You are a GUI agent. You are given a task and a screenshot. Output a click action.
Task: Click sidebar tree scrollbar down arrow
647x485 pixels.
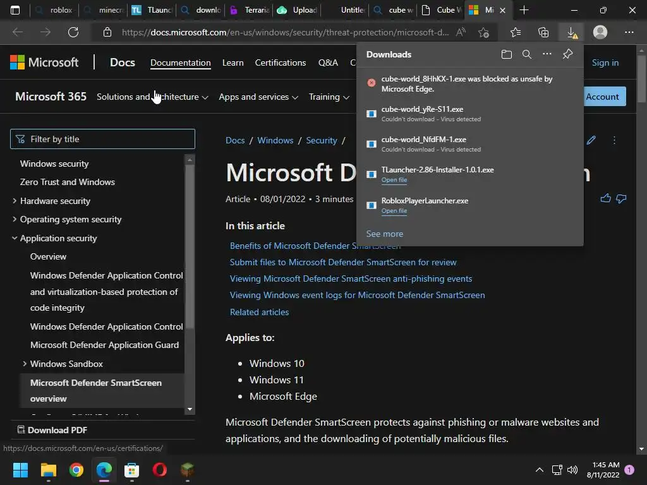pos(190,409)
